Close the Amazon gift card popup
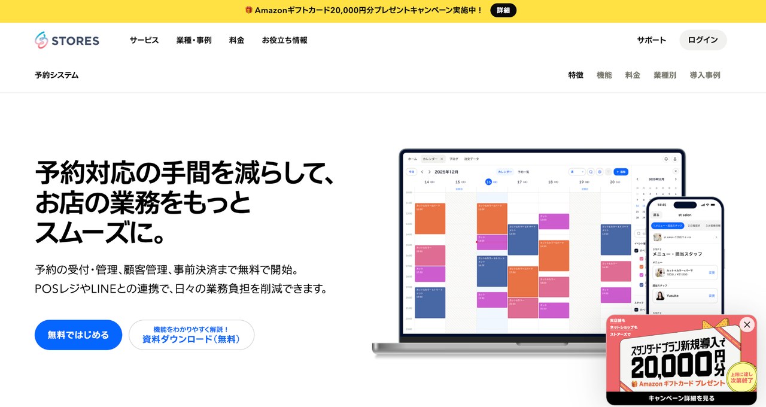This screenshot has width=766, height=407. 747,324
